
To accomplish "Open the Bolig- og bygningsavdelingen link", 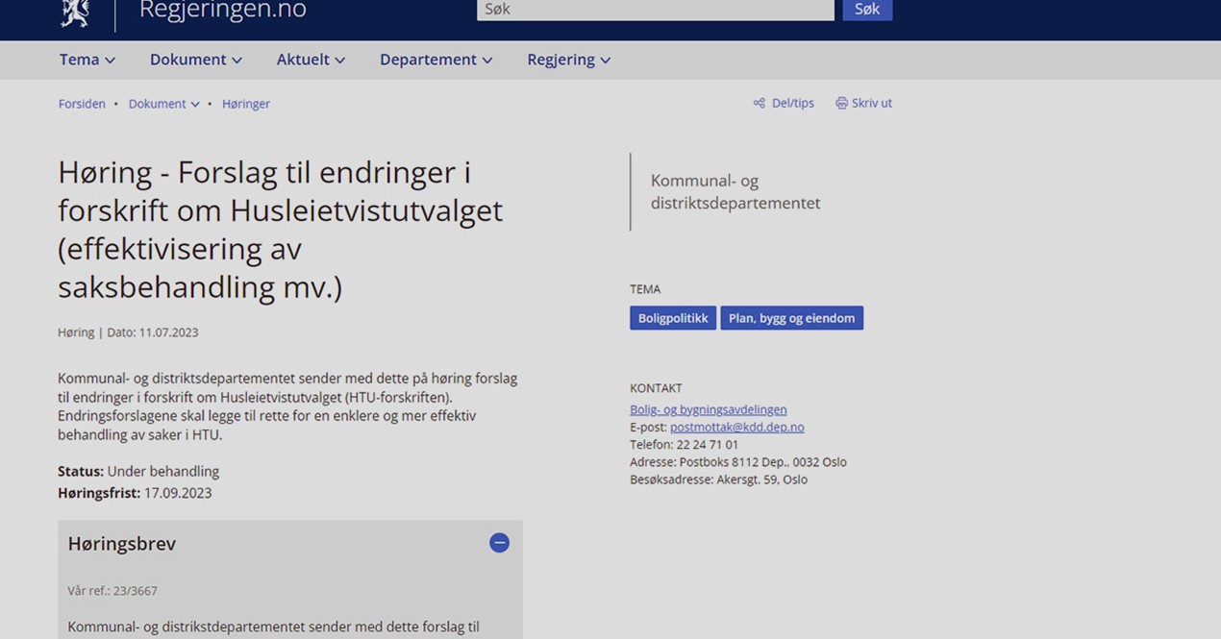I will tap(709, 408).
